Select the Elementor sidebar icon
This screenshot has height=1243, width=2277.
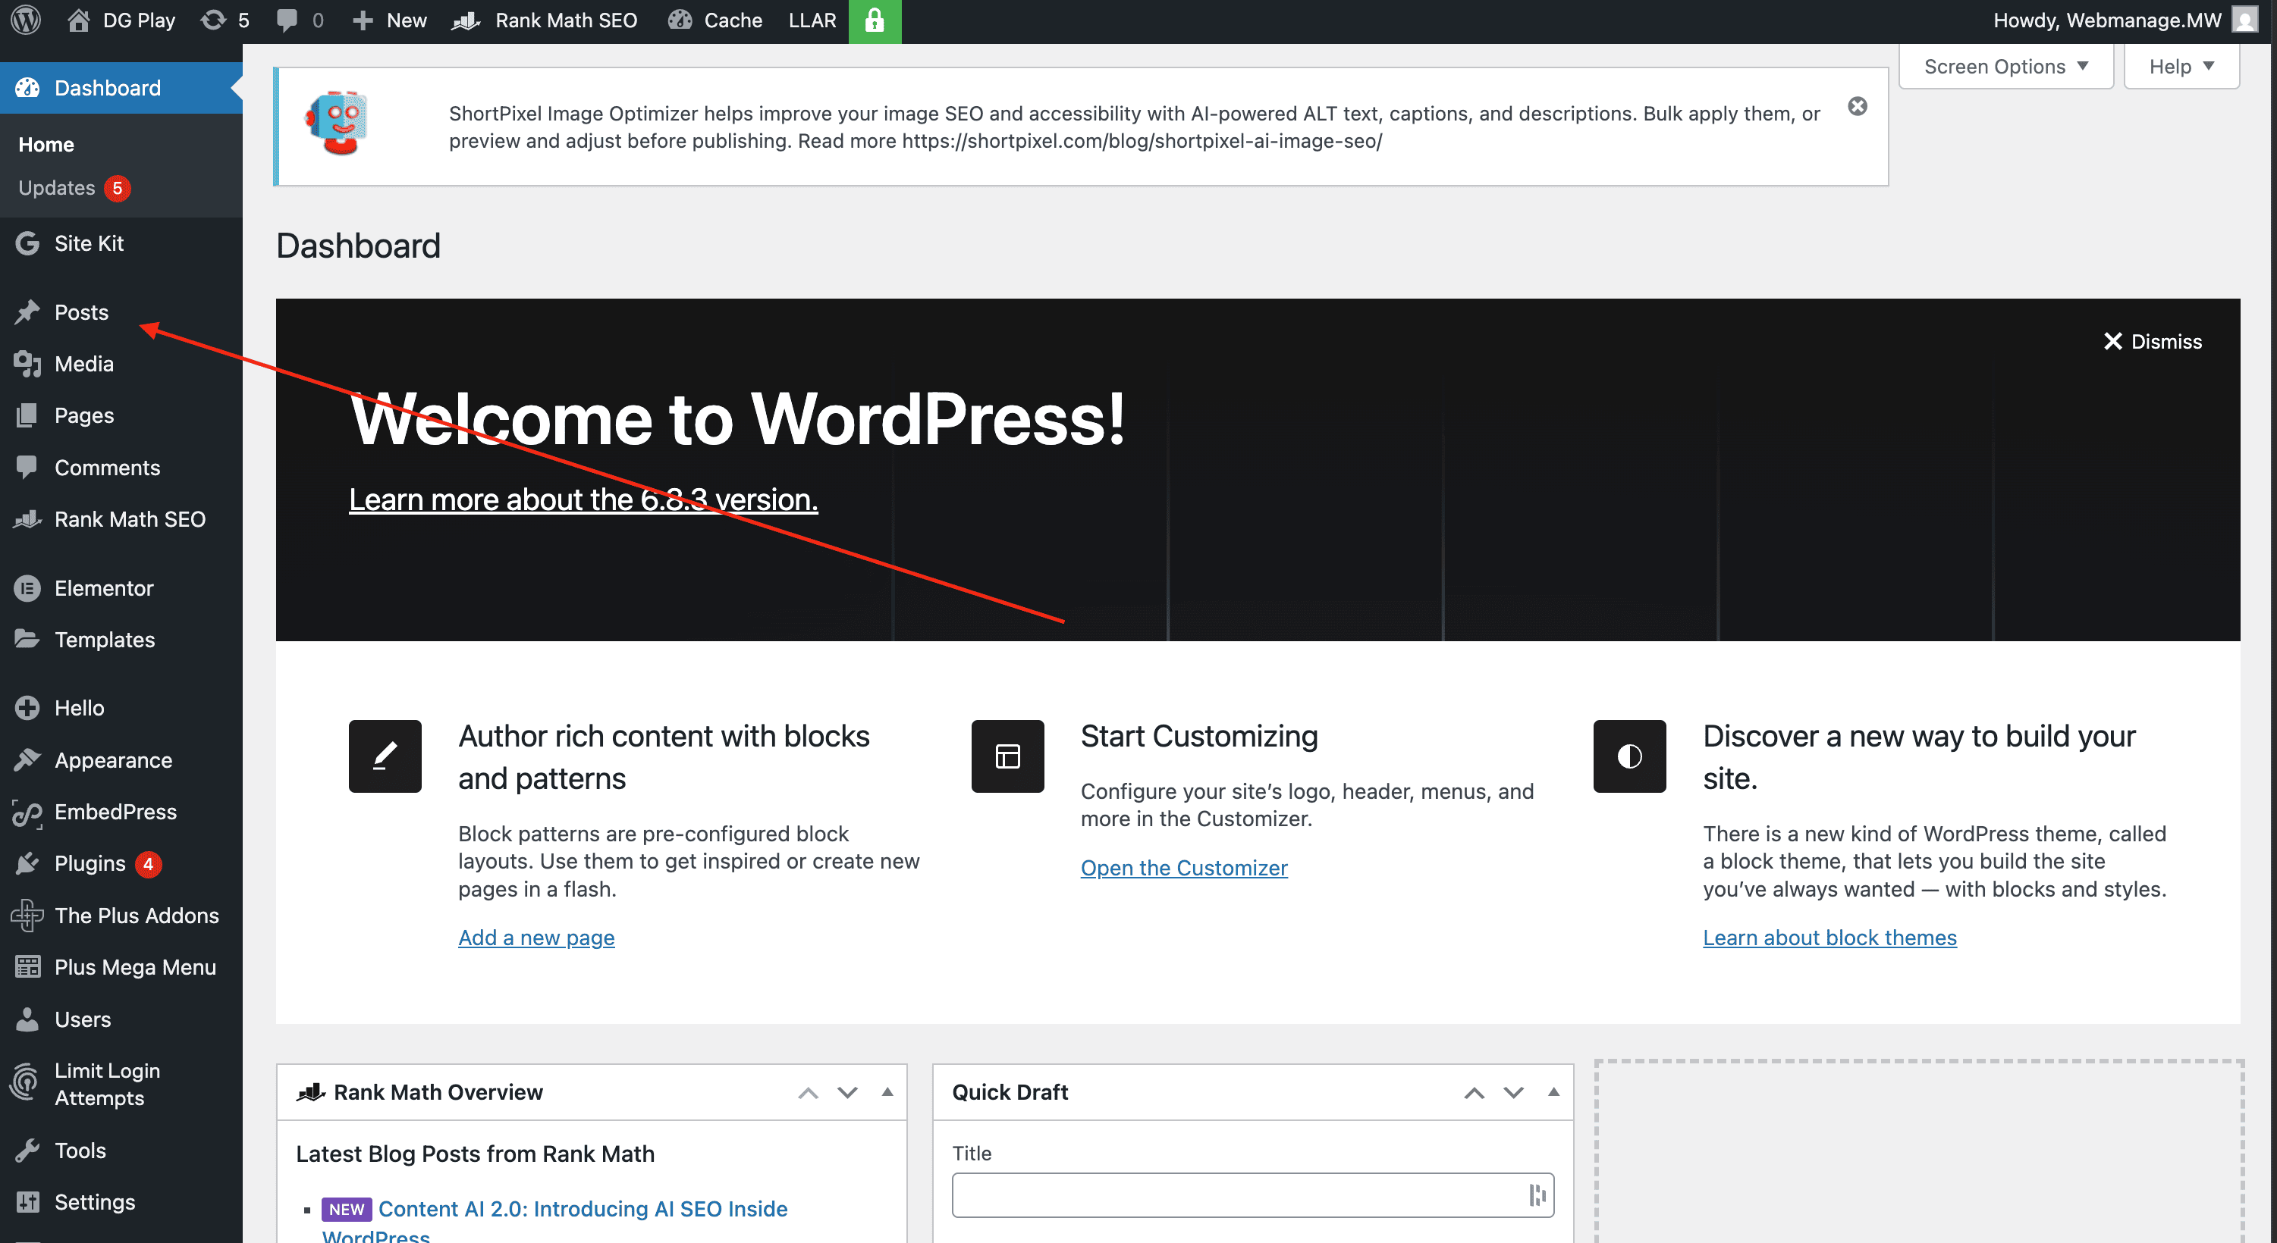(x=27, y=587)
